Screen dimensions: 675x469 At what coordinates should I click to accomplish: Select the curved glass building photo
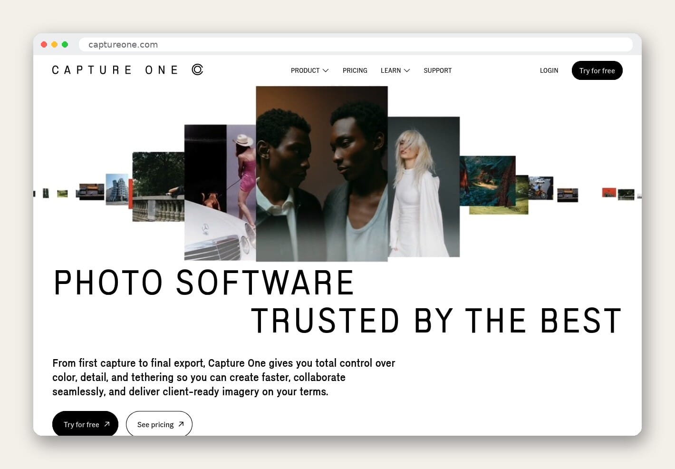[x=117, y=189]
